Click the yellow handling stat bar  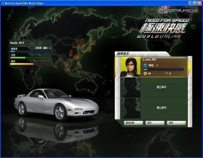click(30, 64)
